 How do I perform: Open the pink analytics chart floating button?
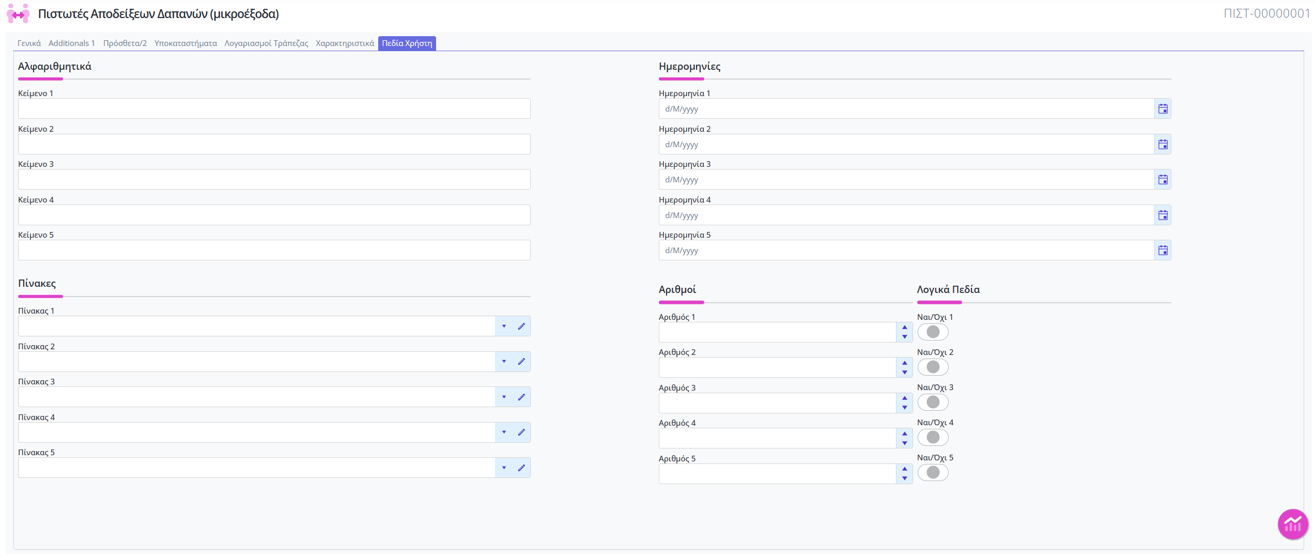click(1293, 524)
